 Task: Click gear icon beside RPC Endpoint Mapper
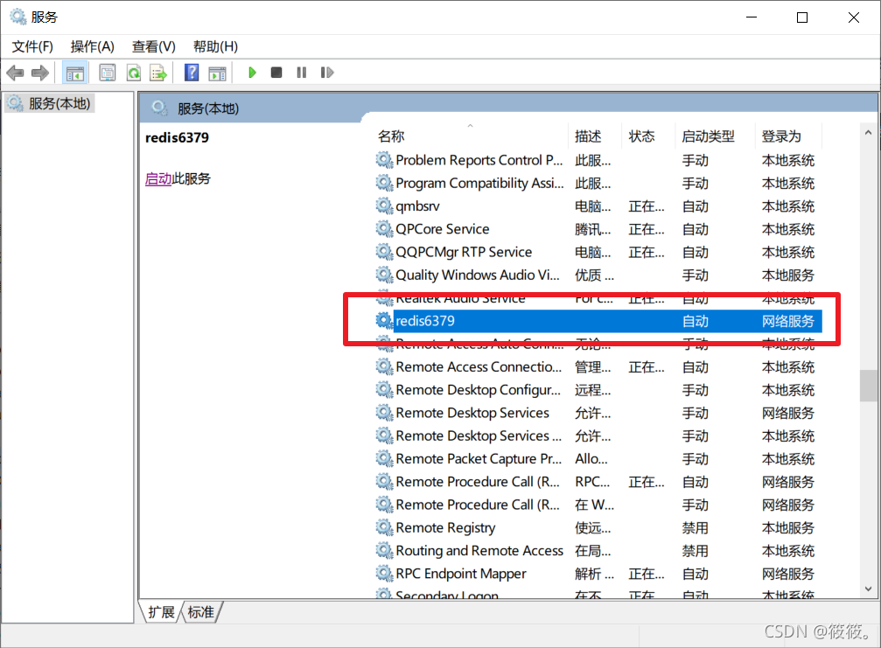[384, 574]
